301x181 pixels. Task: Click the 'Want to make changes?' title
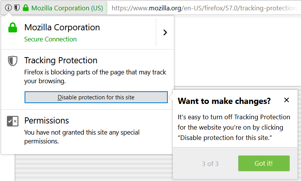tap(224, 101)
